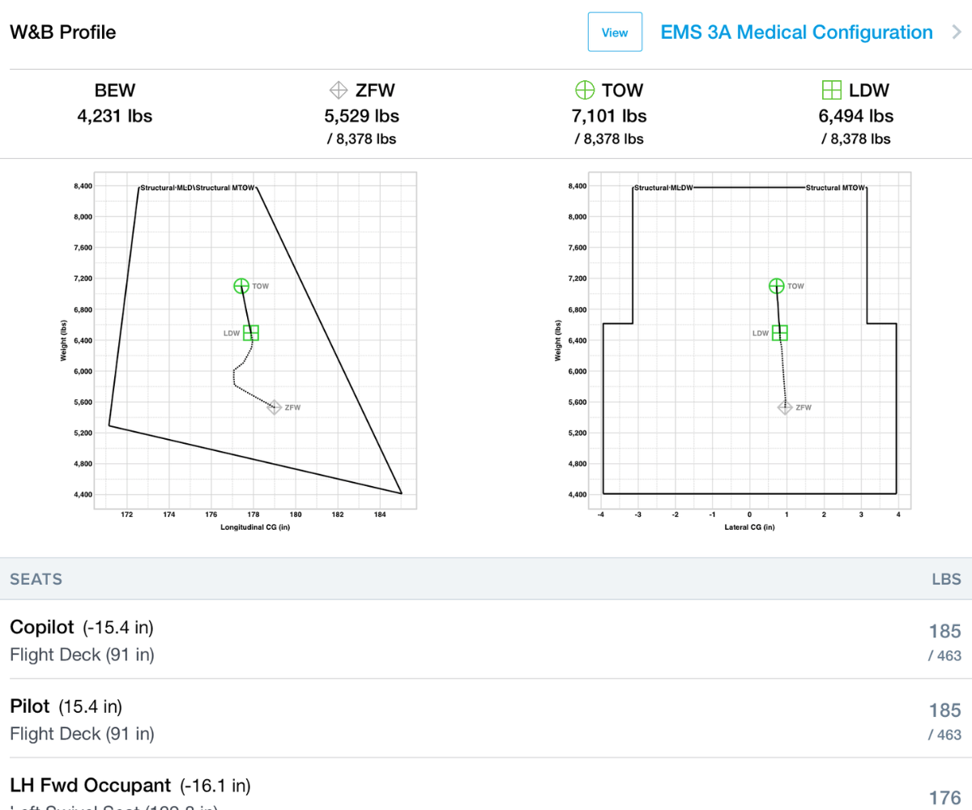Edit LH Fwd Occupant weight 176
972x810 pixels.
click(944, 797)
